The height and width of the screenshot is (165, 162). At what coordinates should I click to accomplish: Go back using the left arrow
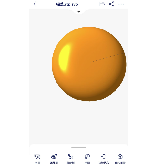pyautogui.click(x=35, y=4)
